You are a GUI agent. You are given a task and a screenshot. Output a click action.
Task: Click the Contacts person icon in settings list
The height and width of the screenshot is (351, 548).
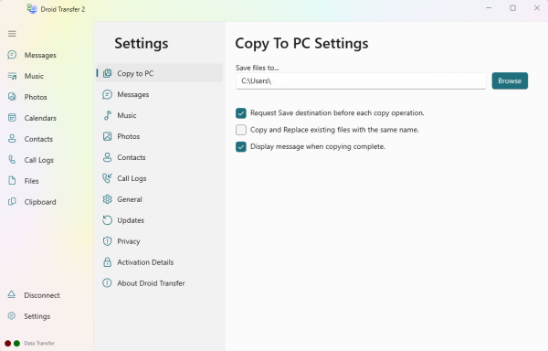click(107, 157)
